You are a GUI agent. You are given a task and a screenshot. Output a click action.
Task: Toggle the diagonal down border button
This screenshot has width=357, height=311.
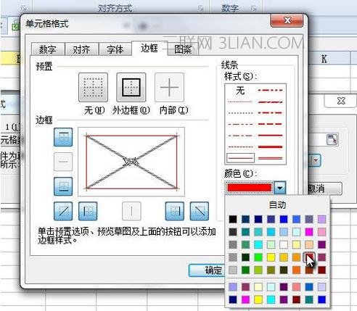point(200,211)
